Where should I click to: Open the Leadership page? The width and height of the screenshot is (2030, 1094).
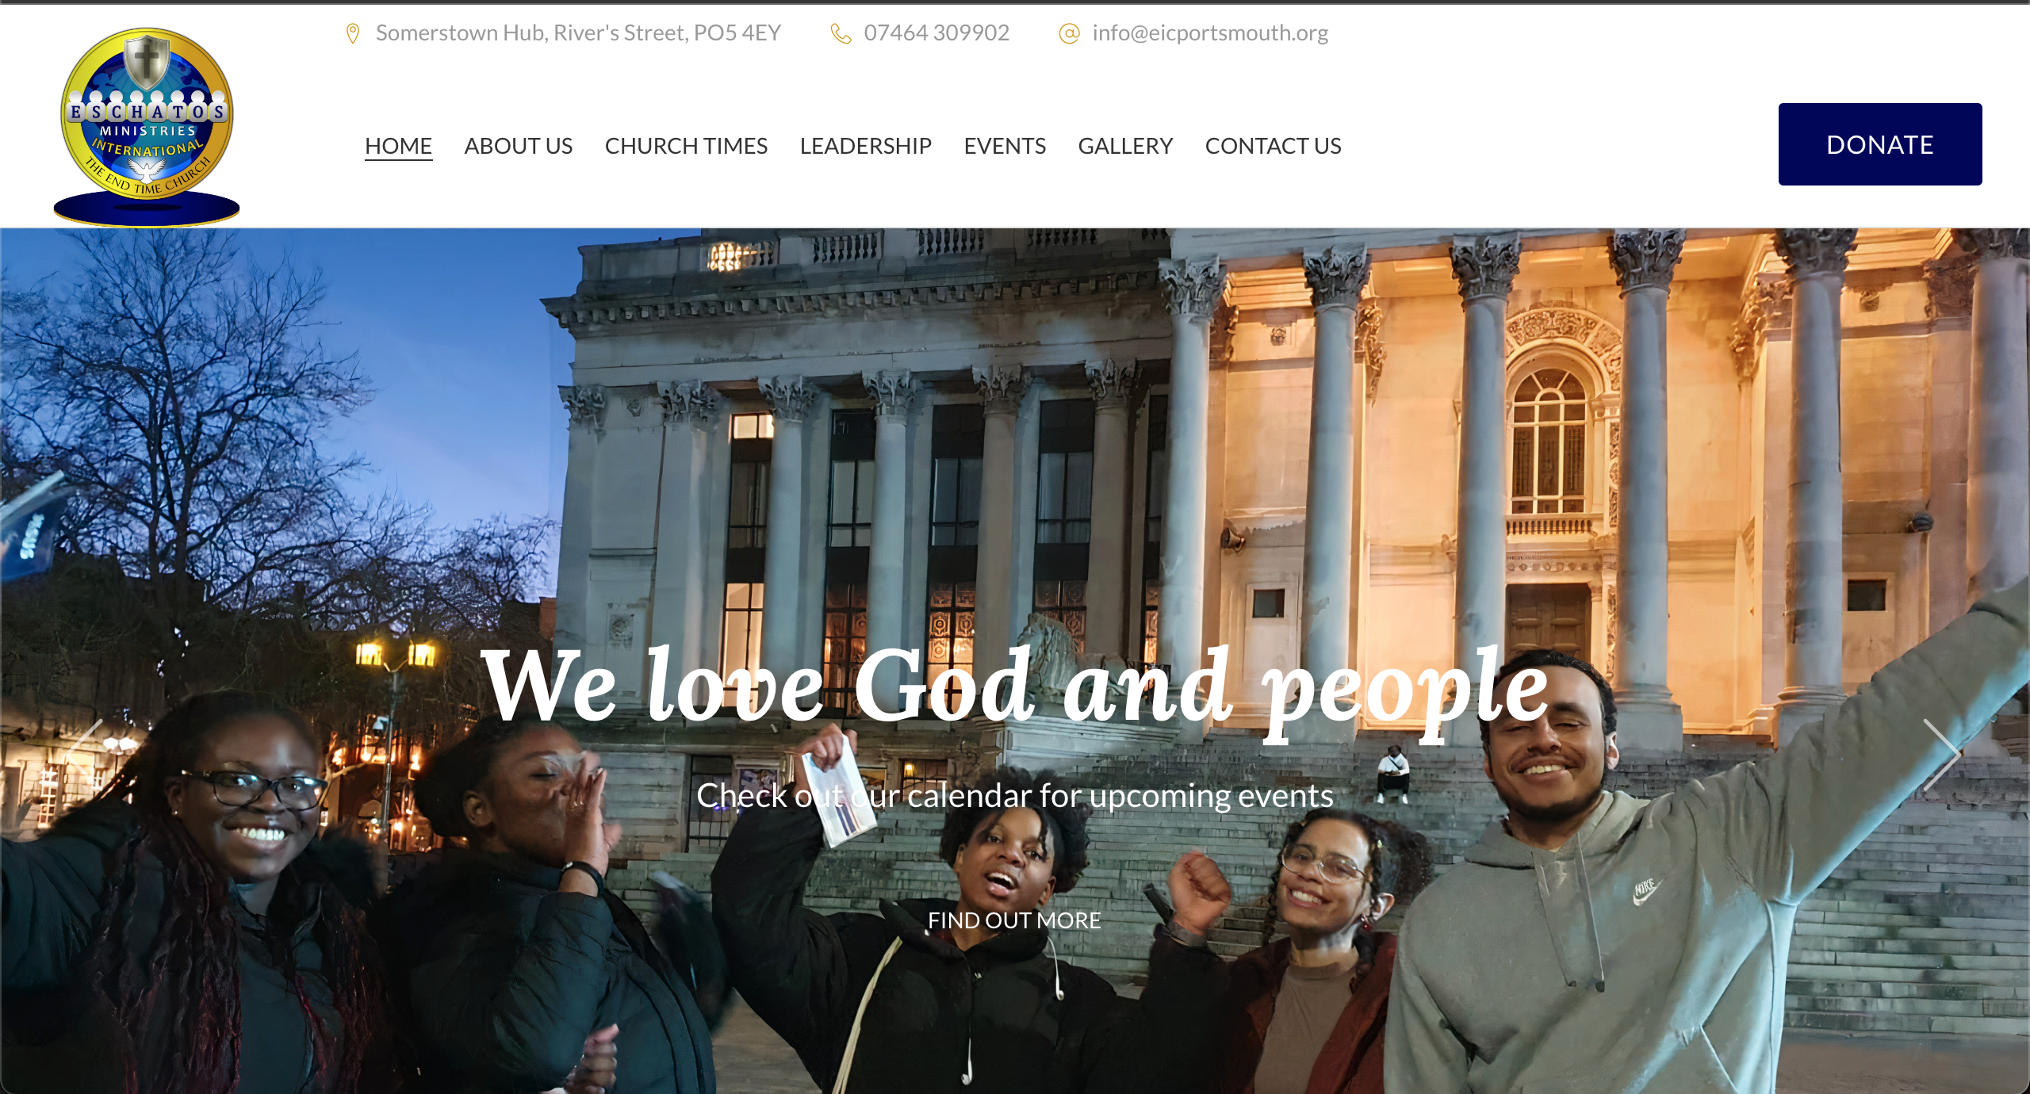[x=865, y=146]
